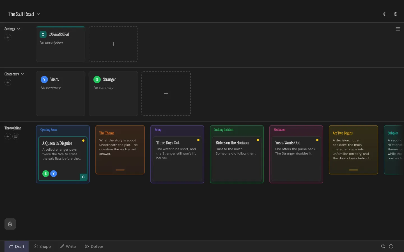
Task: Click the Caravanserai C icon
Action: (43, 34)
